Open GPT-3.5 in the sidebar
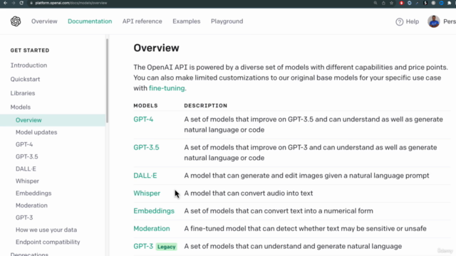The width and height of the screenshot is (456, 256). click(27, 156)
